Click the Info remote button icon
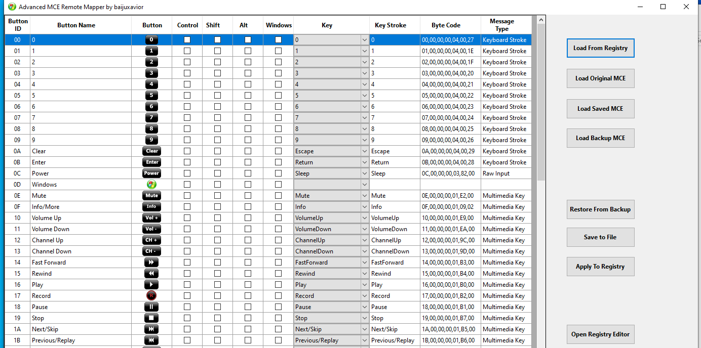Image resolution: width=701 pixels, height=348 pixels. [x=152, y=206]
